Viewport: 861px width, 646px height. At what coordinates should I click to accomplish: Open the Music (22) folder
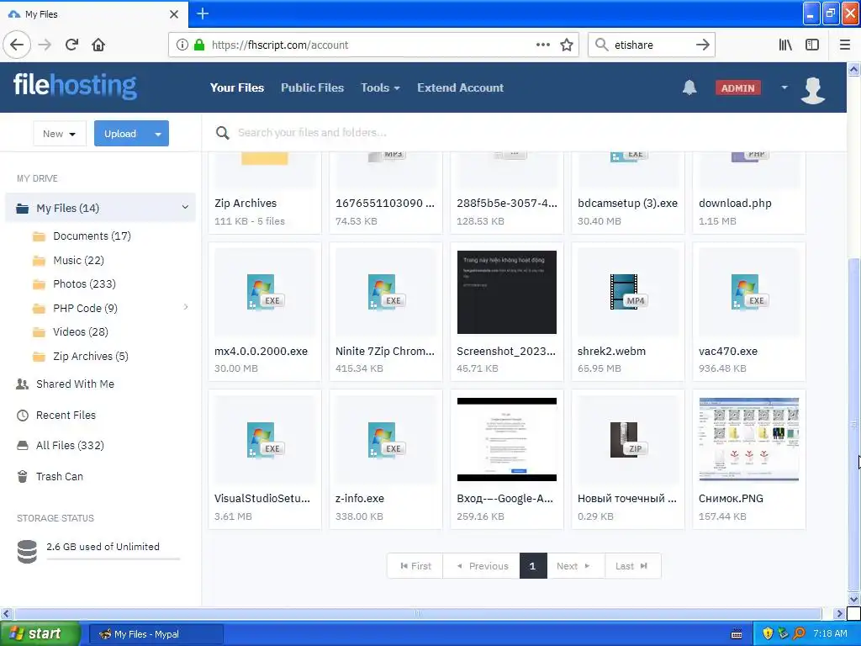(x=78, y=261)
